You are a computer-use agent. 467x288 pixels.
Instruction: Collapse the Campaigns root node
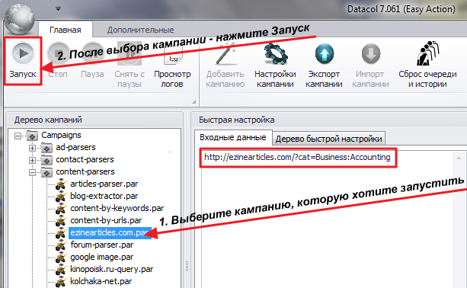point(18,136)
